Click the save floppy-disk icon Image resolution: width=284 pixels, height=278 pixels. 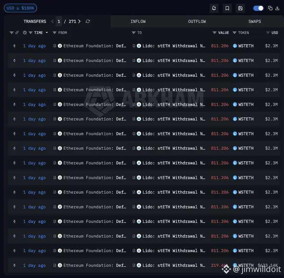coord(240,8)
